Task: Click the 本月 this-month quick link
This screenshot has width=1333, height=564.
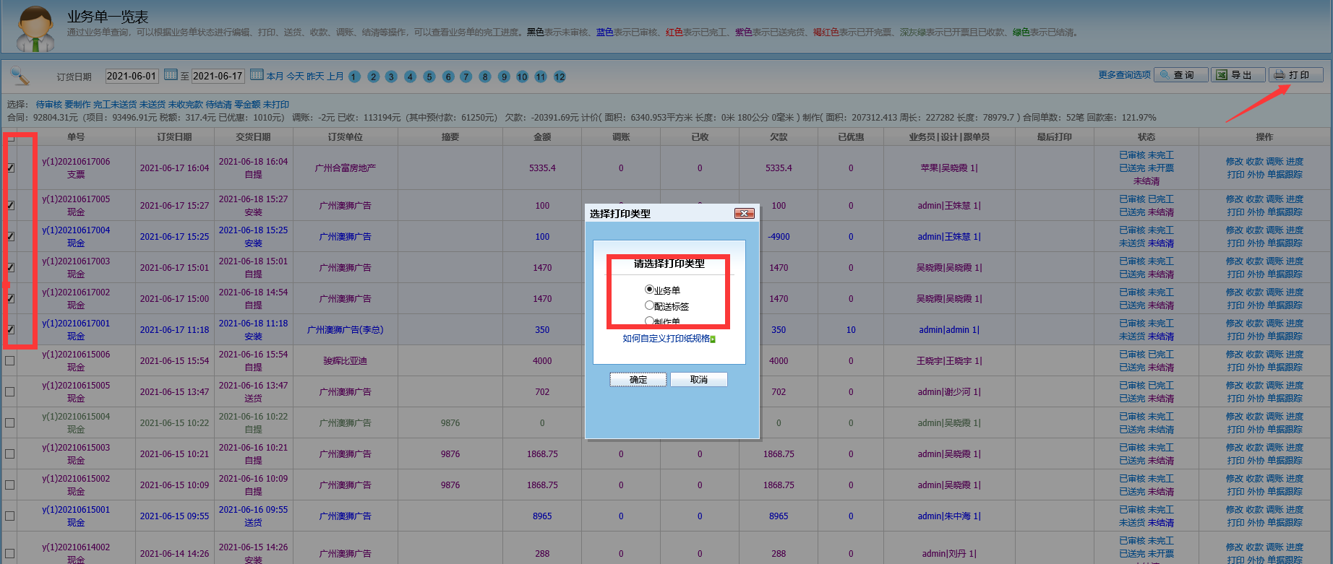Action: click(x=275, y=77)
